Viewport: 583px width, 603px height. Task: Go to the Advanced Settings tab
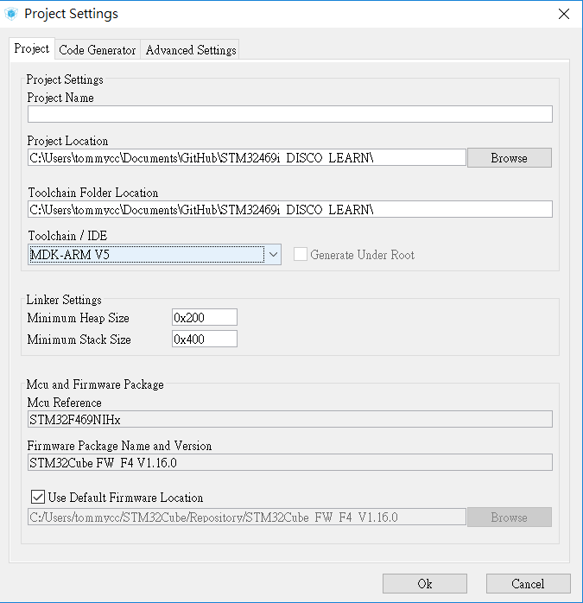191,50
